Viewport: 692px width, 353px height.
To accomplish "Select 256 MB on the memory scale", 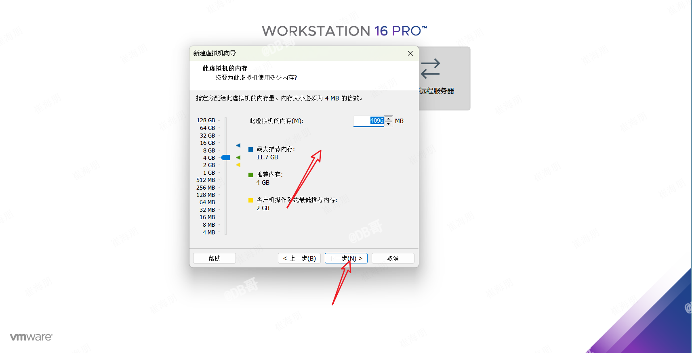I will 206,188.
